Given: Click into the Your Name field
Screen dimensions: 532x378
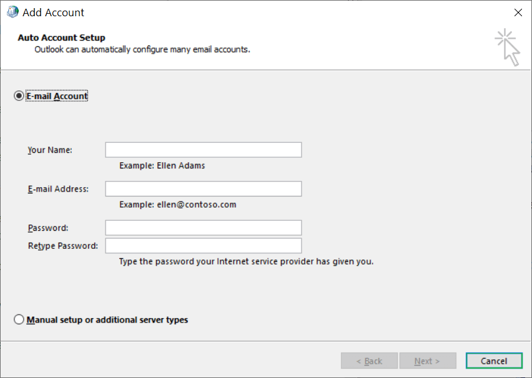Looking at the screenshot, I should (203, 150).
